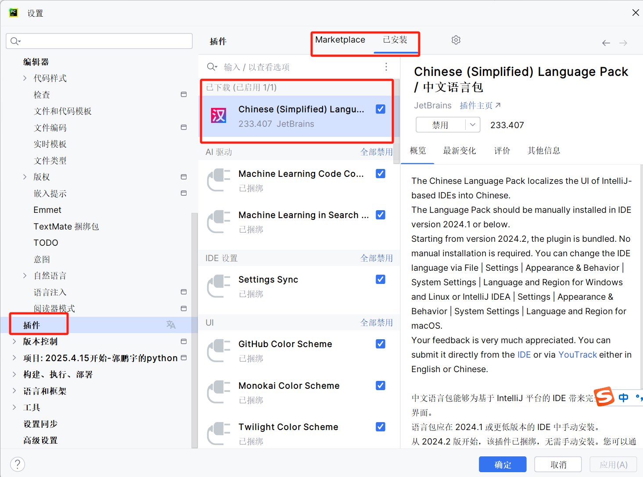Click 全部禁用 for IDE 设置 group
Image resolution: width=643 pixels, height=477 pixels.
(377, 258)
